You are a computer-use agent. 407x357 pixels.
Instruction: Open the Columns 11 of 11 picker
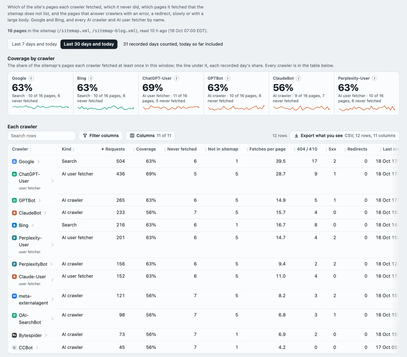pyautogui.click(x=150, y=136)
